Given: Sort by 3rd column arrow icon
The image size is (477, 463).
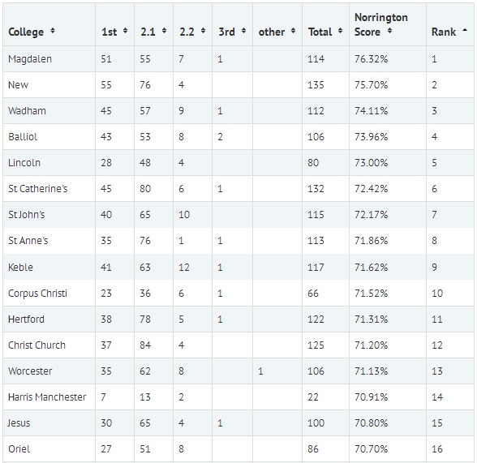Looking at the screenshot, I should click(x=243, y=31).
